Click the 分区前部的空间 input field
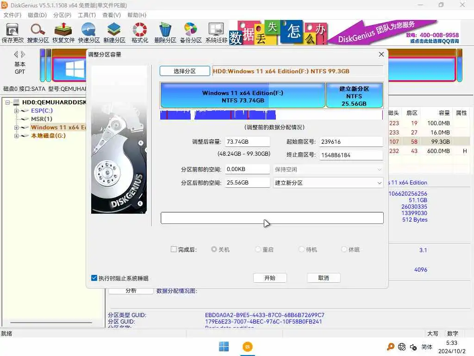Image resolution: width=474 pixels, height=356 pixels. tap(247, 169)
